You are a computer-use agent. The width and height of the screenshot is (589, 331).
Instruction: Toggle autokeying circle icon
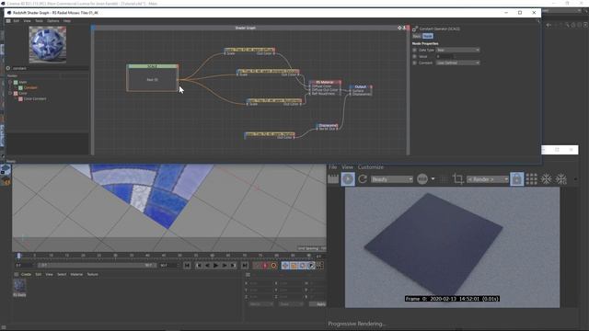click(273, 266)
